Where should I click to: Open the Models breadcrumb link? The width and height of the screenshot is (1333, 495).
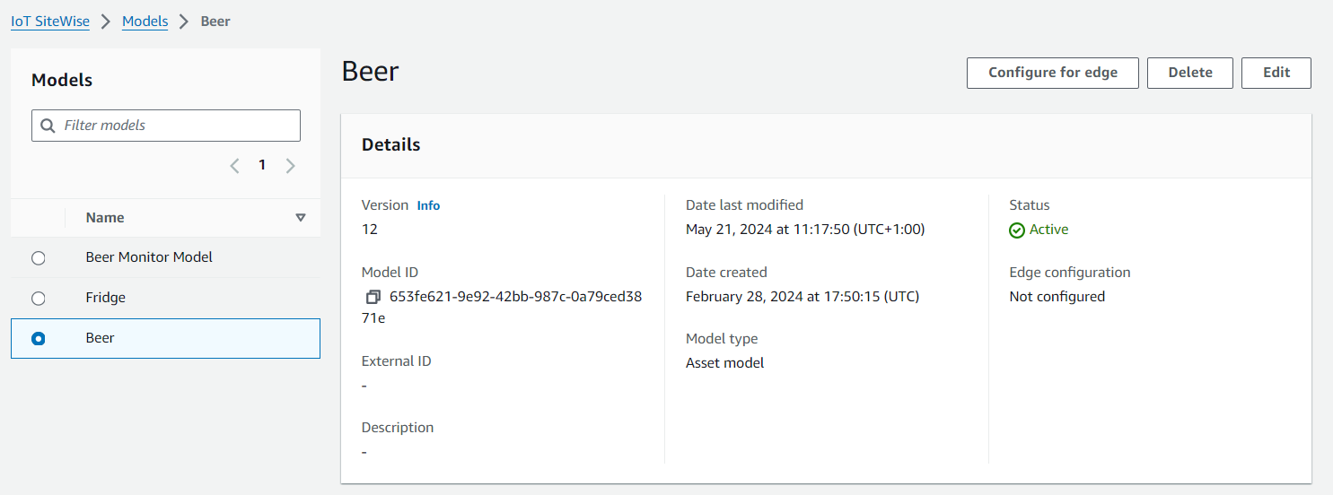pos(145,22)
